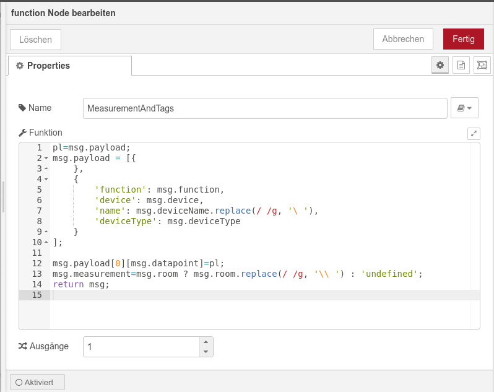Screen dimensions: 494x392
Task: Expand the function editor to fullscreen
Action: pos(474,133)
